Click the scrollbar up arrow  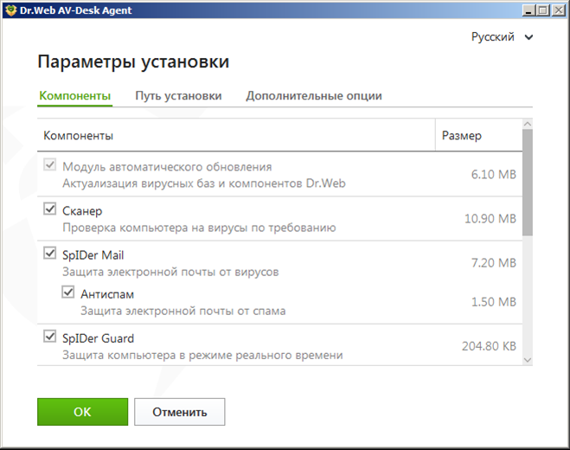pos(528,124)
